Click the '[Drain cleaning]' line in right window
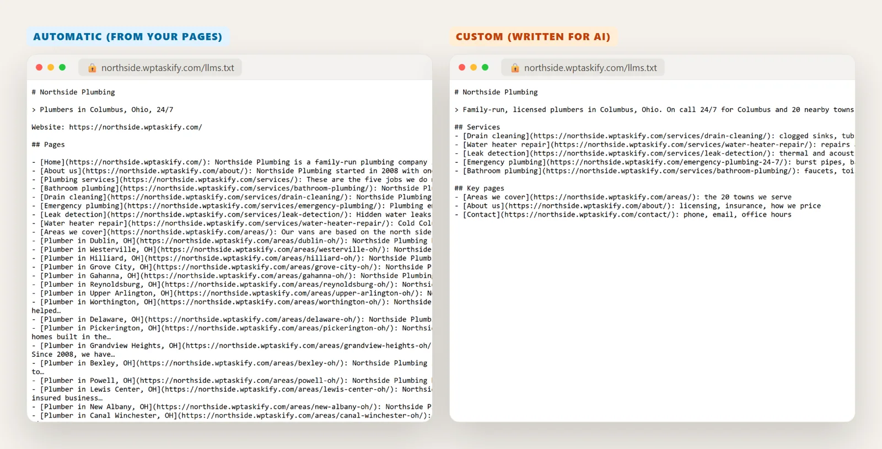Viewport: 882px width, 449px height. click(x=654, y=136)
